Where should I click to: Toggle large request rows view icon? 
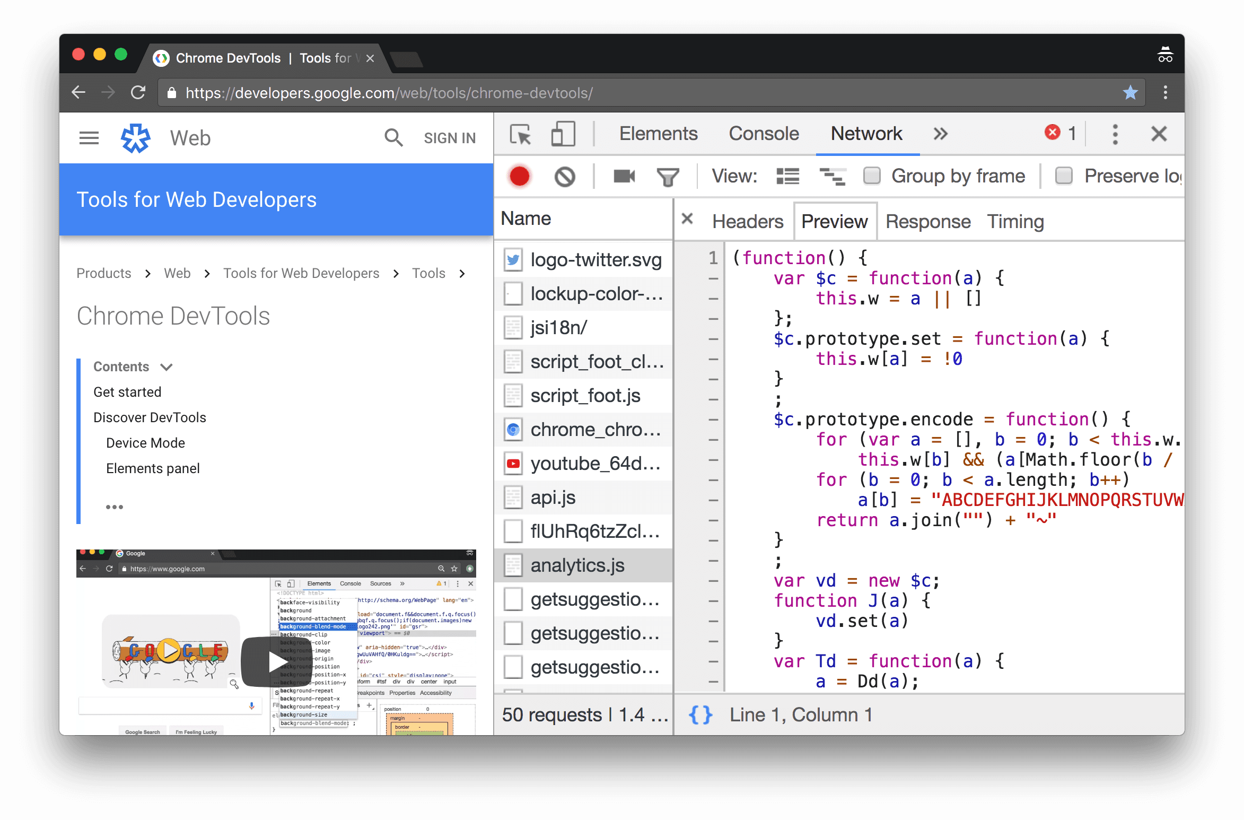click(787, 176)
